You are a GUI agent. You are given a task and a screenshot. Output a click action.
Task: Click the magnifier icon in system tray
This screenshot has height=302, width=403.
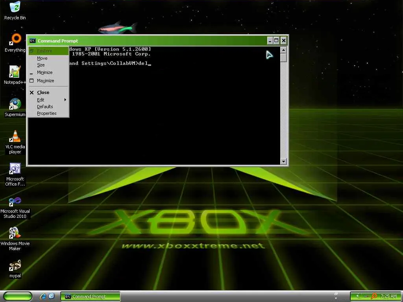coord(374,296)
